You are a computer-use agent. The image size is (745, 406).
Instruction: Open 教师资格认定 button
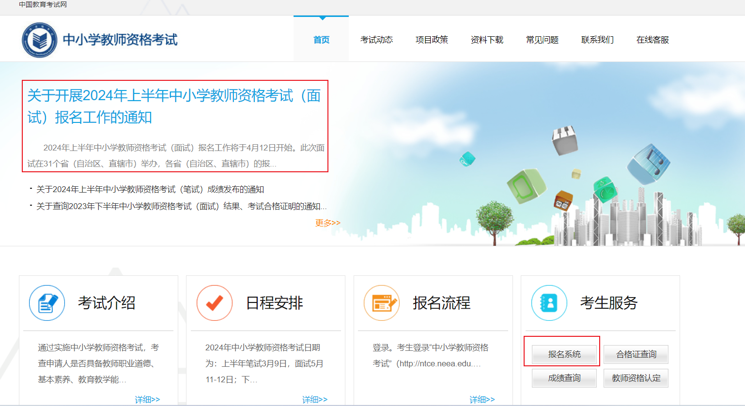point(636,378)
